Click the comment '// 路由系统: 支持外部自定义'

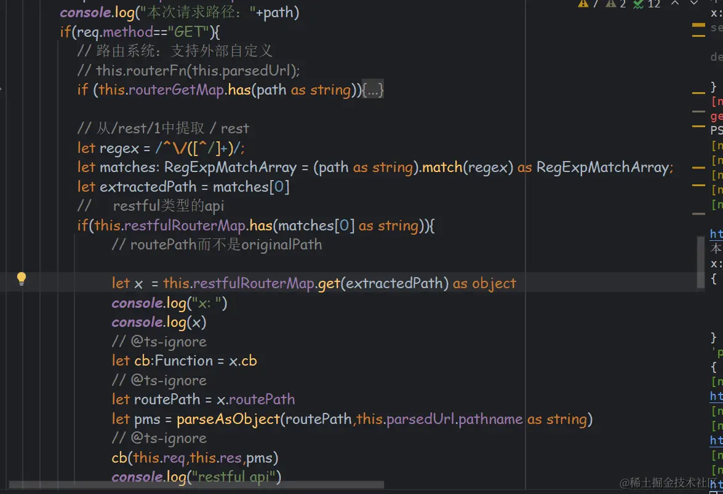(175, 50)
